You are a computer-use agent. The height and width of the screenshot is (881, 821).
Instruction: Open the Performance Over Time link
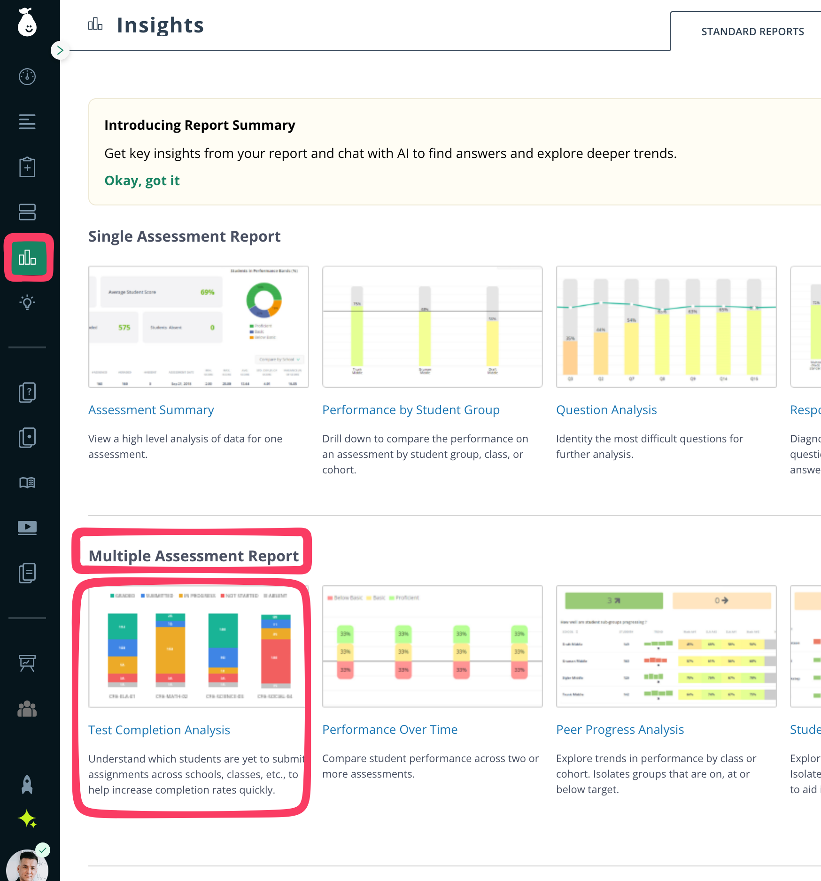click(x=390, y=730)
